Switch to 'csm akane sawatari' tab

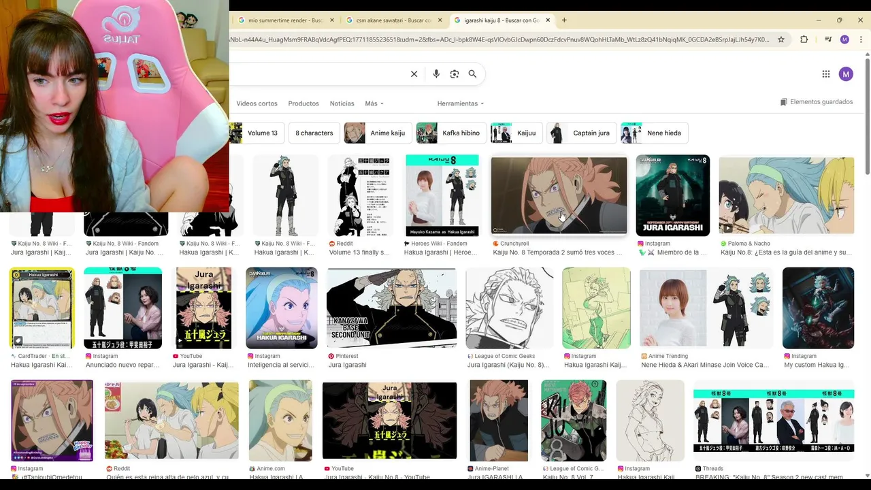tap(393, 20)
